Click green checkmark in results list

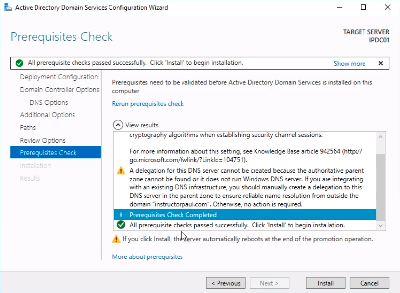click(121, 225)
